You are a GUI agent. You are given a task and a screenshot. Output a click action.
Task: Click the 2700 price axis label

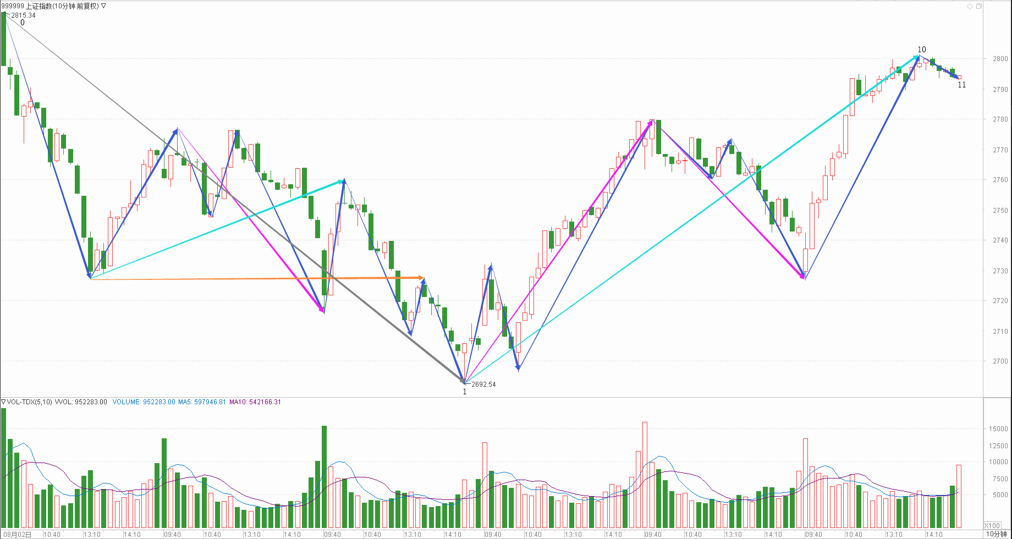pos(1000,361)
